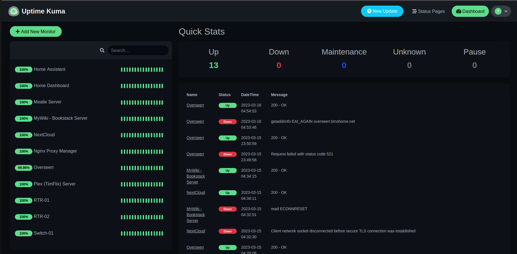517x254 pixels.
Task: Open Overseerr link dated 04:28:08
Action: [195, 247]
